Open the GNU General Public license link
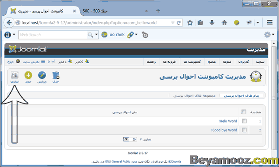 118,161
